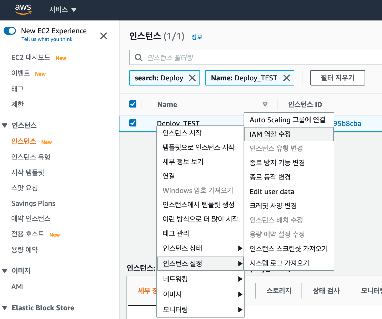Select 크레딧 사양 변경
The height and width of the screenshot is (319, 382).
pos(289,206)
